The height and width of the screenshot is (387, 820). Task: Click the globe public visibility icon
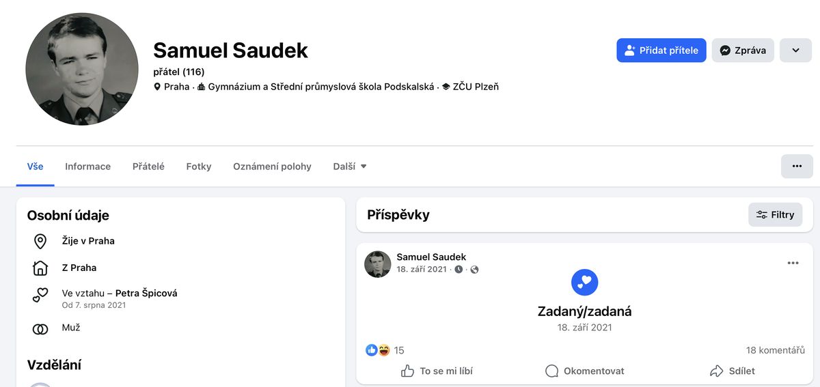click(x=475, y=270)
